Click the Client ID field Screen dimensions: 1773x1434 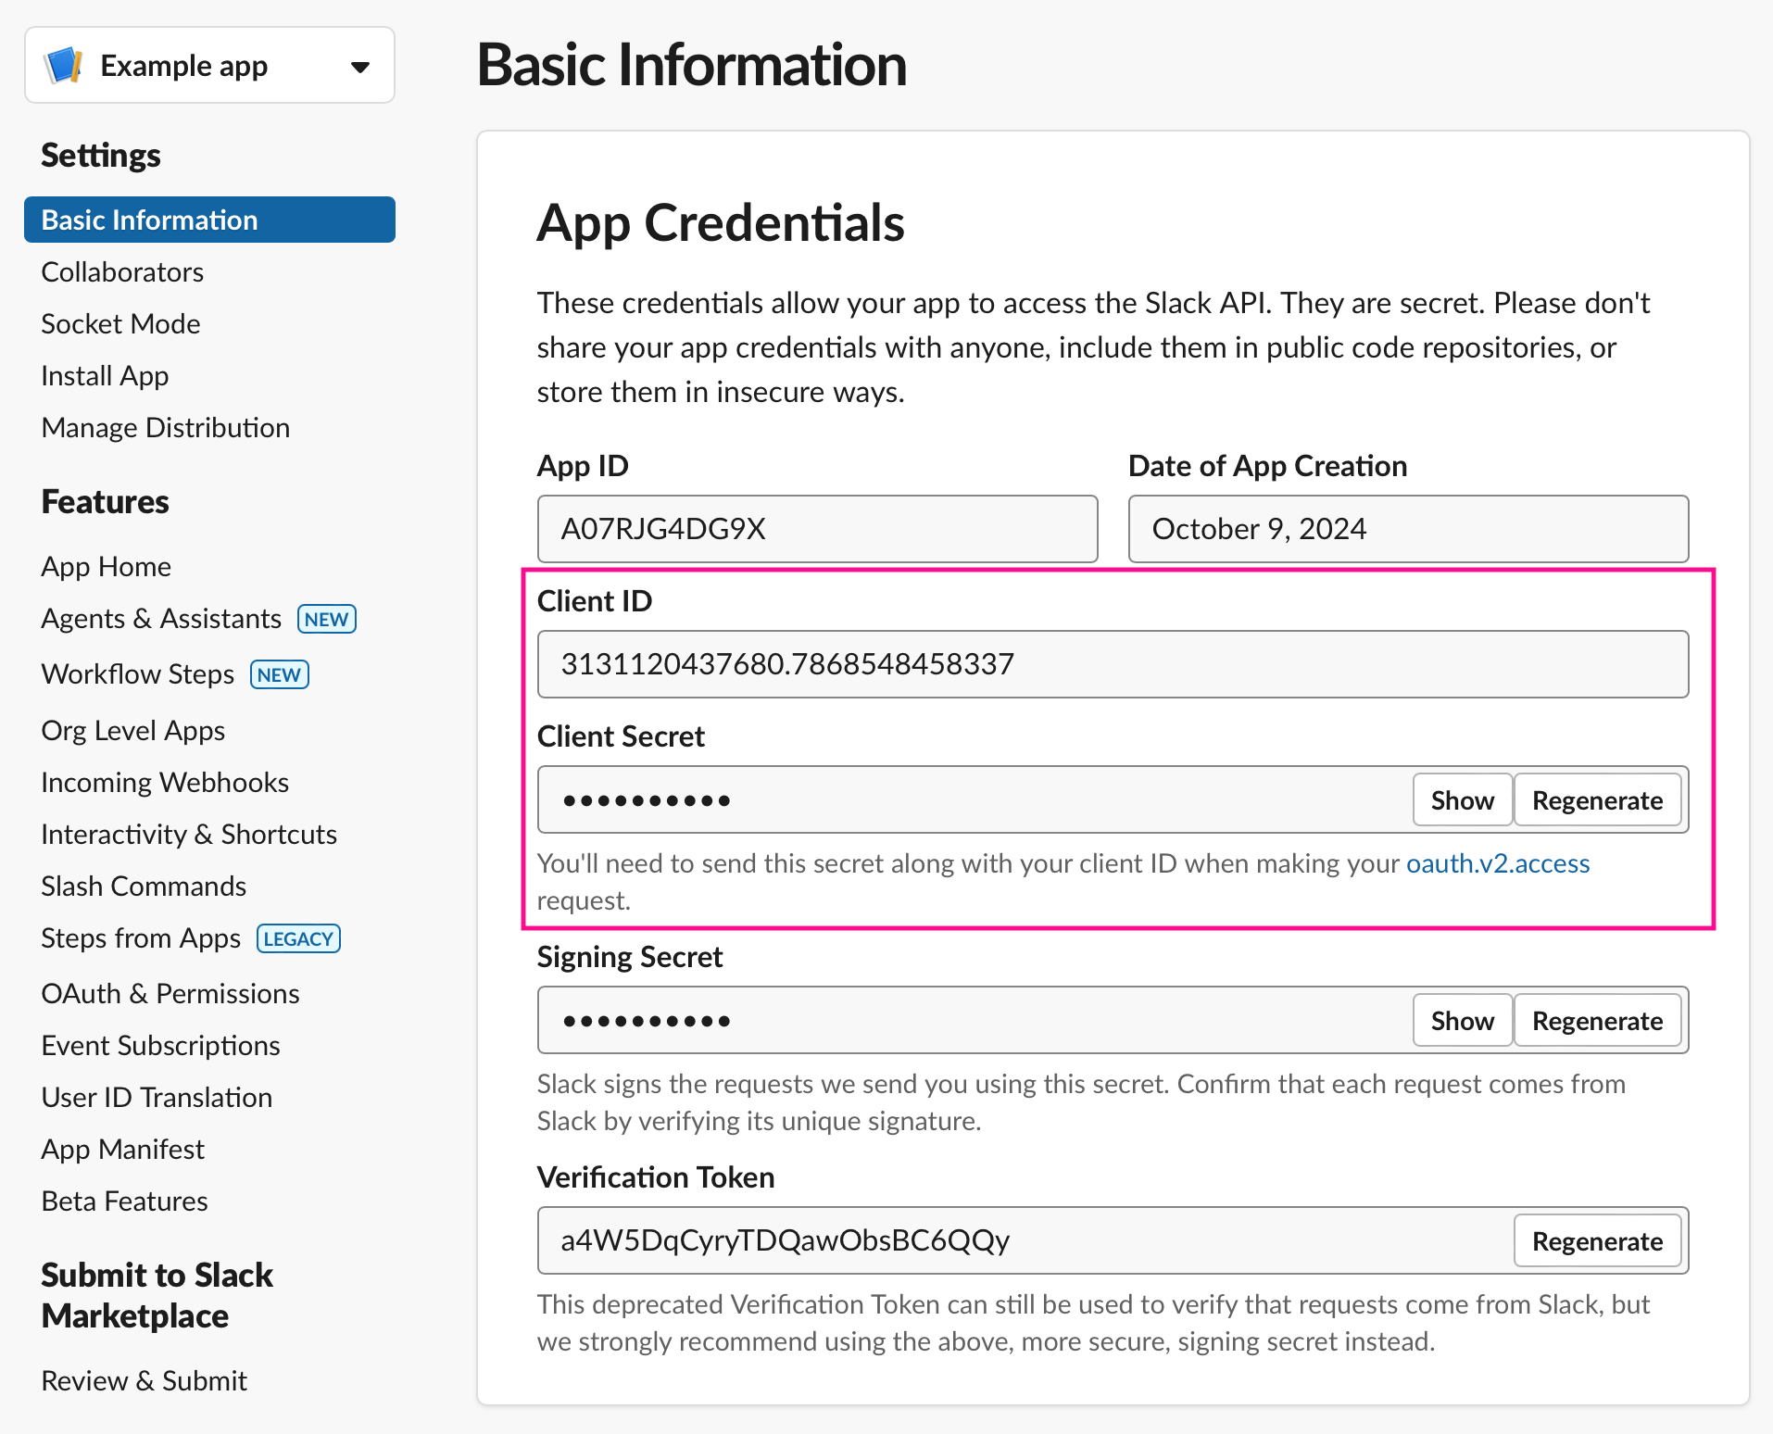pos(1112,664)
